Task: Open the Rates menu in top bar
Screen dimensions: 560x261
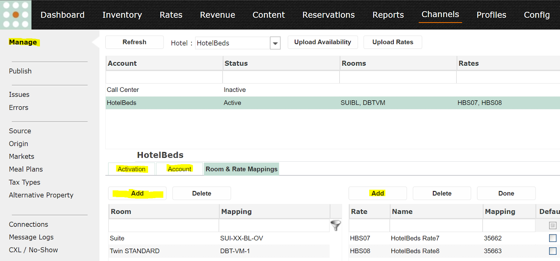Action: [171, 15]
